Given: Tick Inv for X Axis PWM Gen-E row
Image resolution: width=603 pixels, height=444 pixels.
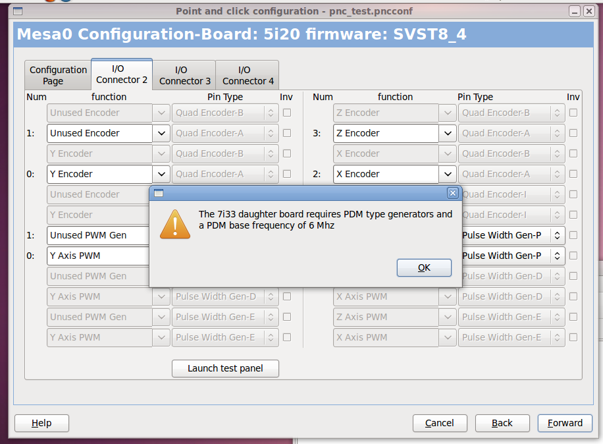Looking at the screenshot, I should click(573, 337).
